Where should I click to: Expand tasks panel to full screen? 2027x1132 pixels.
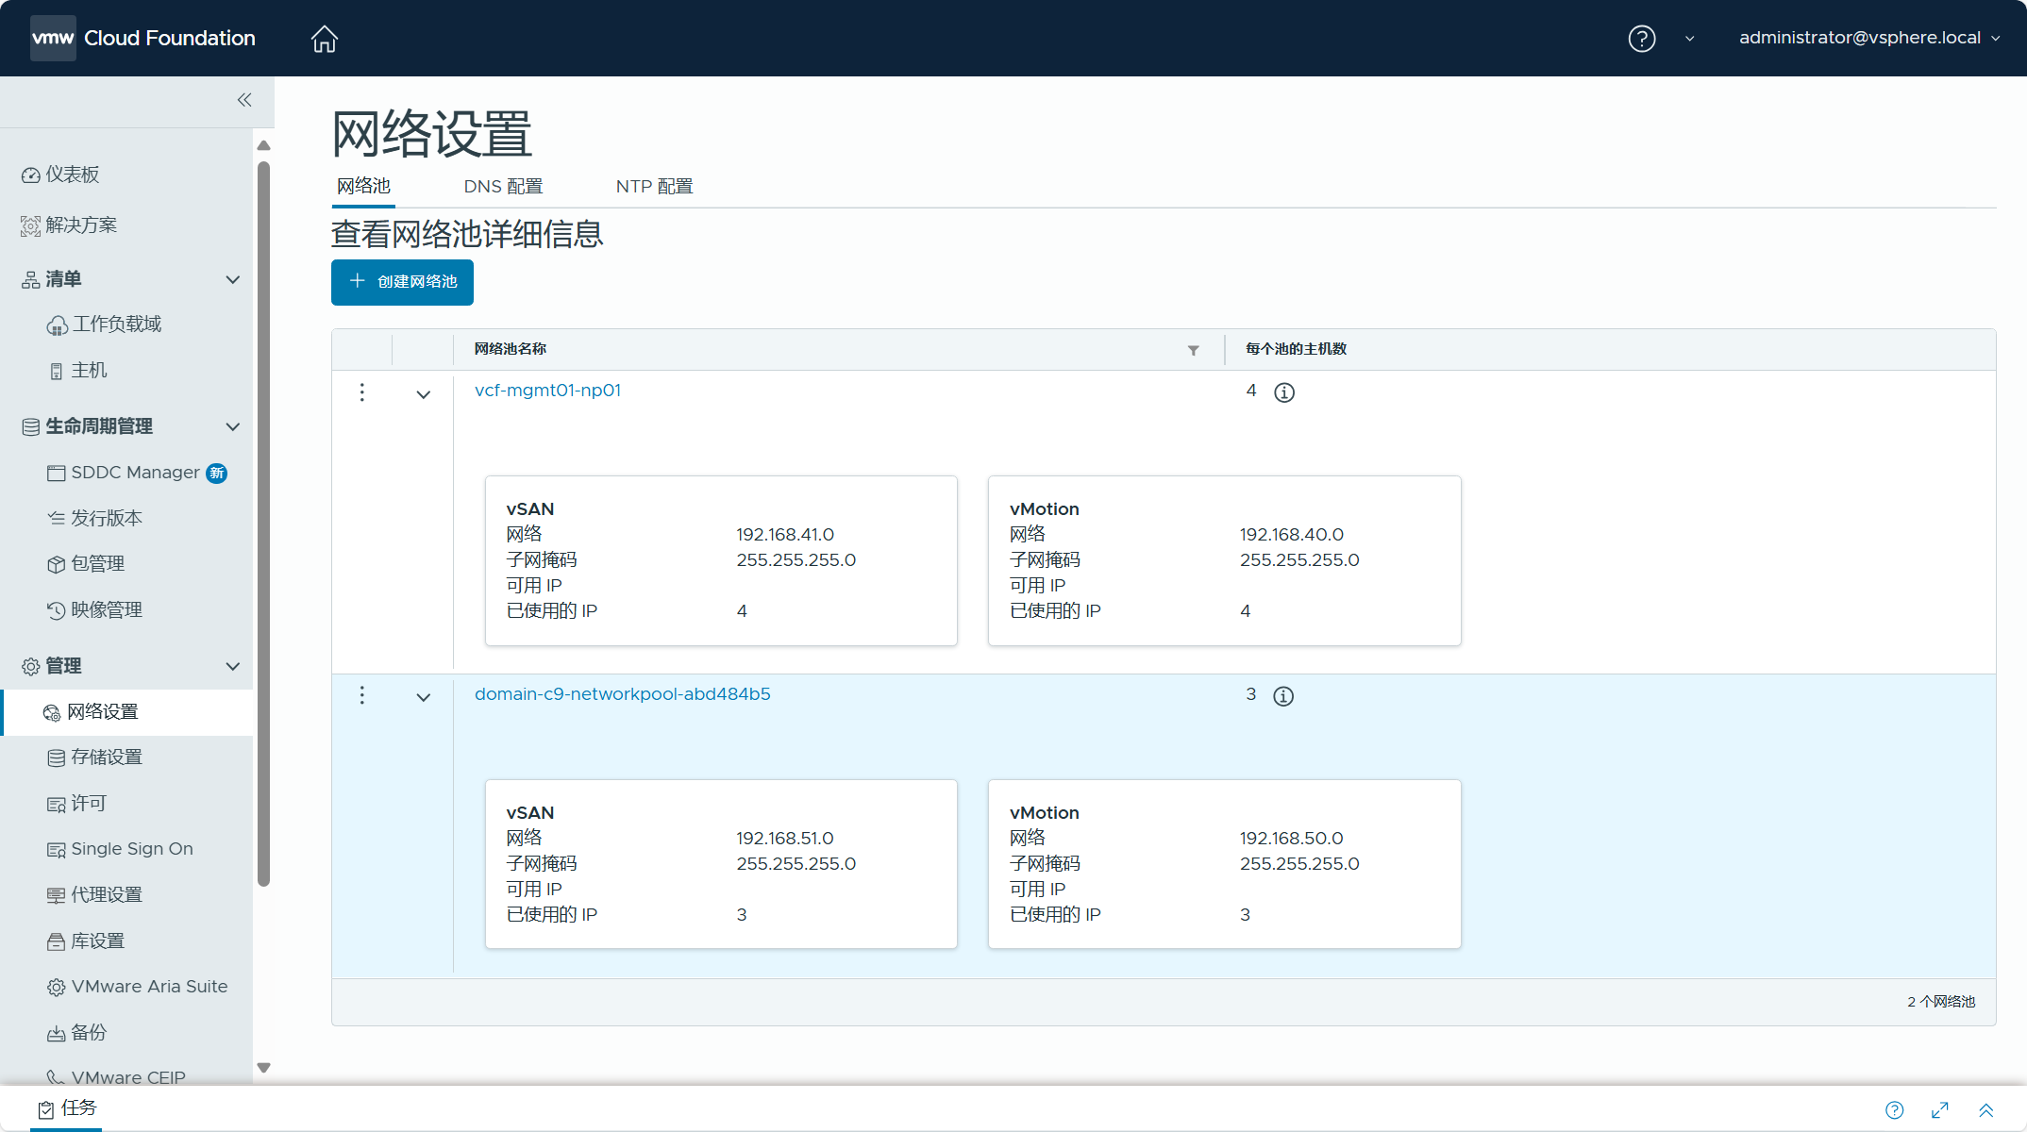[1940, 1109]
